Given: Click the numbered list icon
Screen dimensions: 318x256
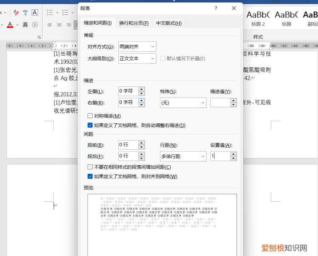Looking at the screenshot, I should pyautogui.click(x=65, y=13).
